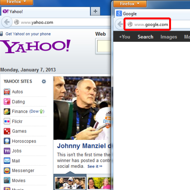Click the Horoscopes crystal ball icon
This screenshot has height=190, width=190.
pyautogui.click(x=7, y=141)
